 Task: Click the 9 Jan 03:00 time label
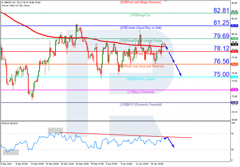pos(126,164)
